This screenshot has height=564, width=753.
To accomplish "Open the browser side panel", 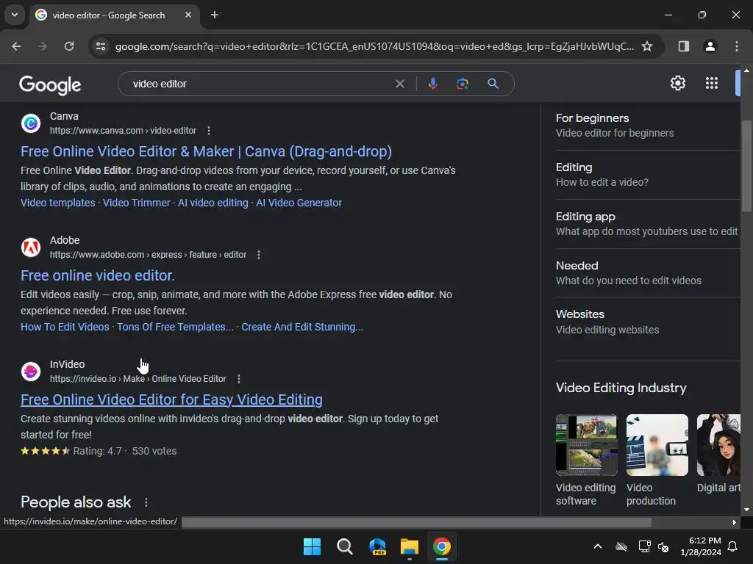I will [684, 46].
